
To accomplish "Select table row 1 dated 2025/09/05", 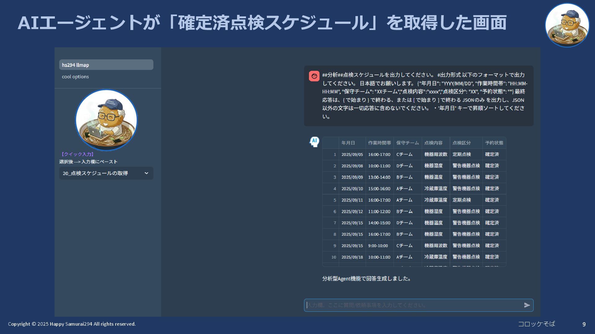I will click(x=352, y=154).
